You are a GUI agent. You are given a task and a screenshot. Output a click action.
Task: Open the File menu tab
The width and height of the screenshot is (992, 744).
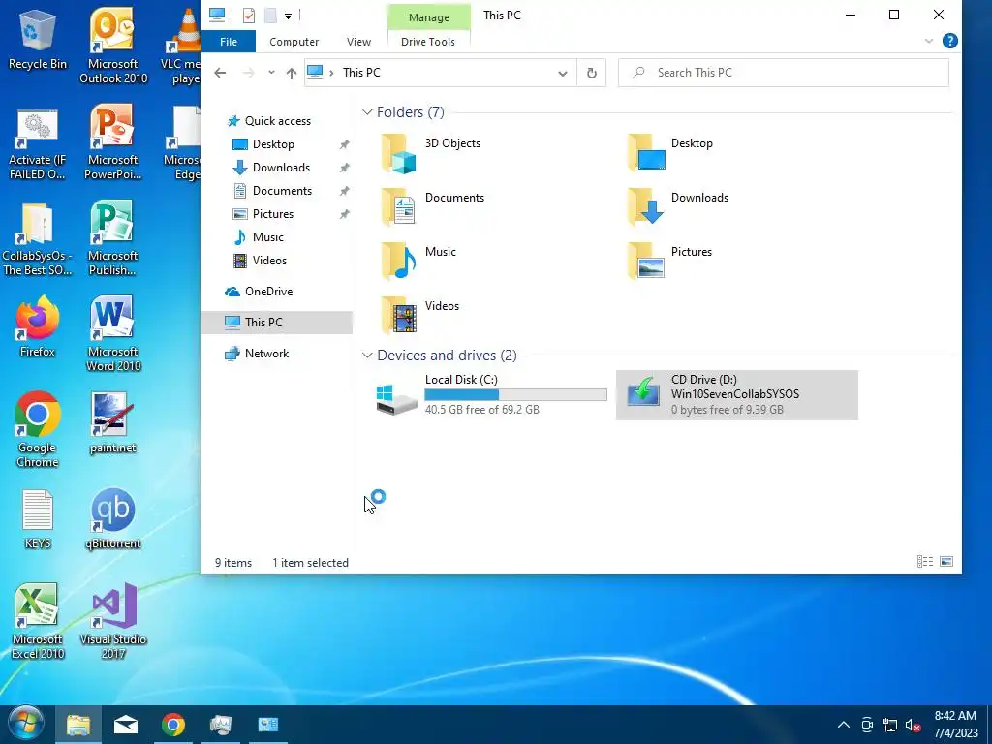(229, 42)
